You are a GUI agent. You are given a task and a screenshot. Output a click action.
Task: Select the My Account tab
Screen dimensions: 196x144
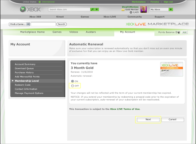(x=128, y=32)
